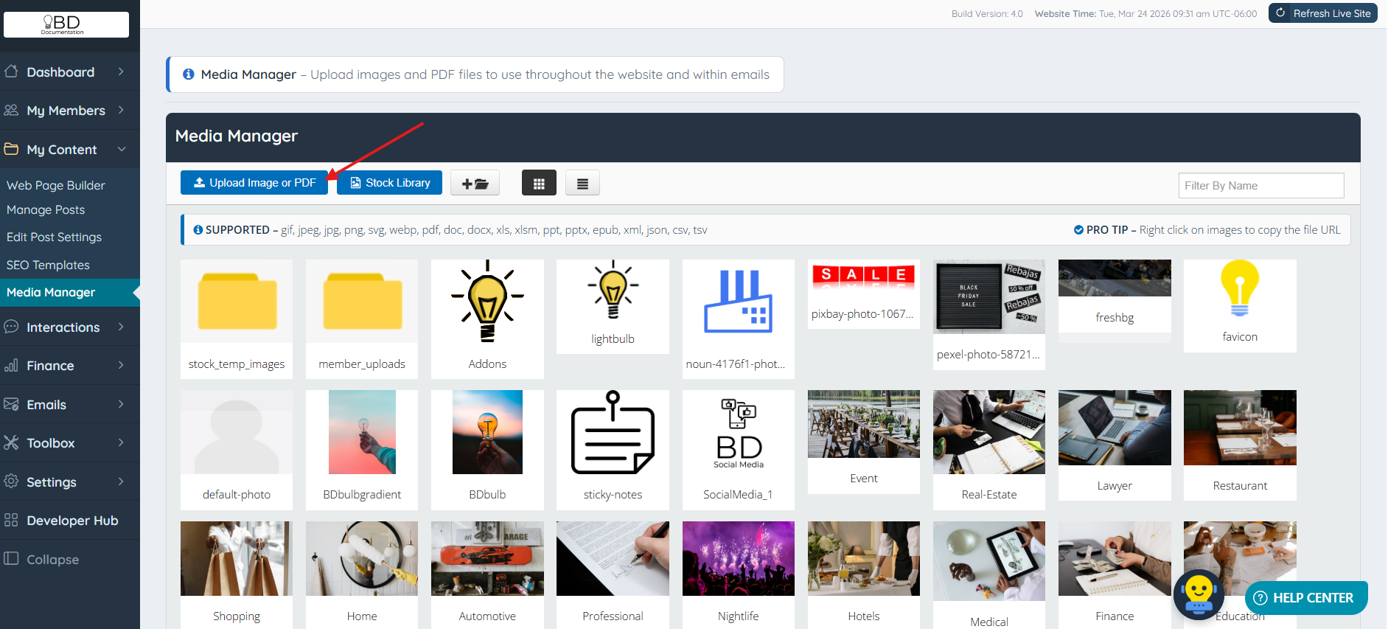1388x629 pixels.
Task: Click the Toolbox tools icon
Action: pos(11,442)
